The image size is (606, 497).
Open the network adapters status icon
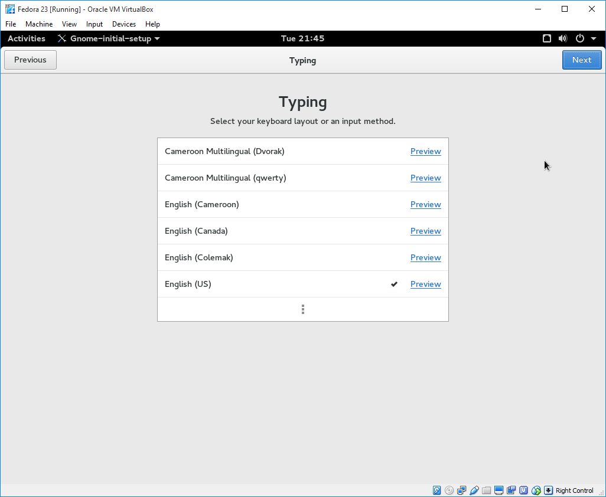tap(461, 491)
